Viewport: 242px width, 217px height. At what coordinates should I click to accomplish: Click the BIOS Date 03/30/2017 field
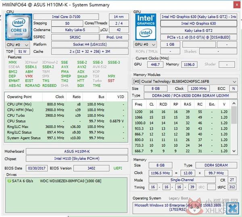click(37, 168)
